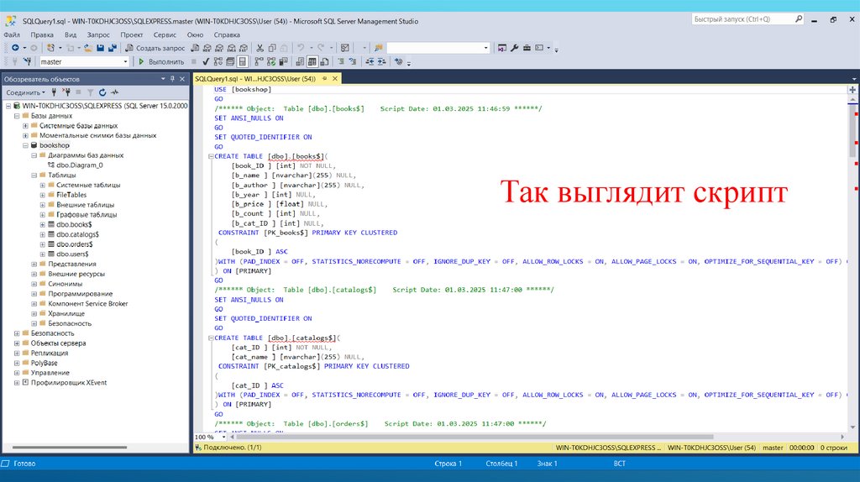Open the Запрос (Query) menu
Screen dimensions: 860x482
click(98, 34)
